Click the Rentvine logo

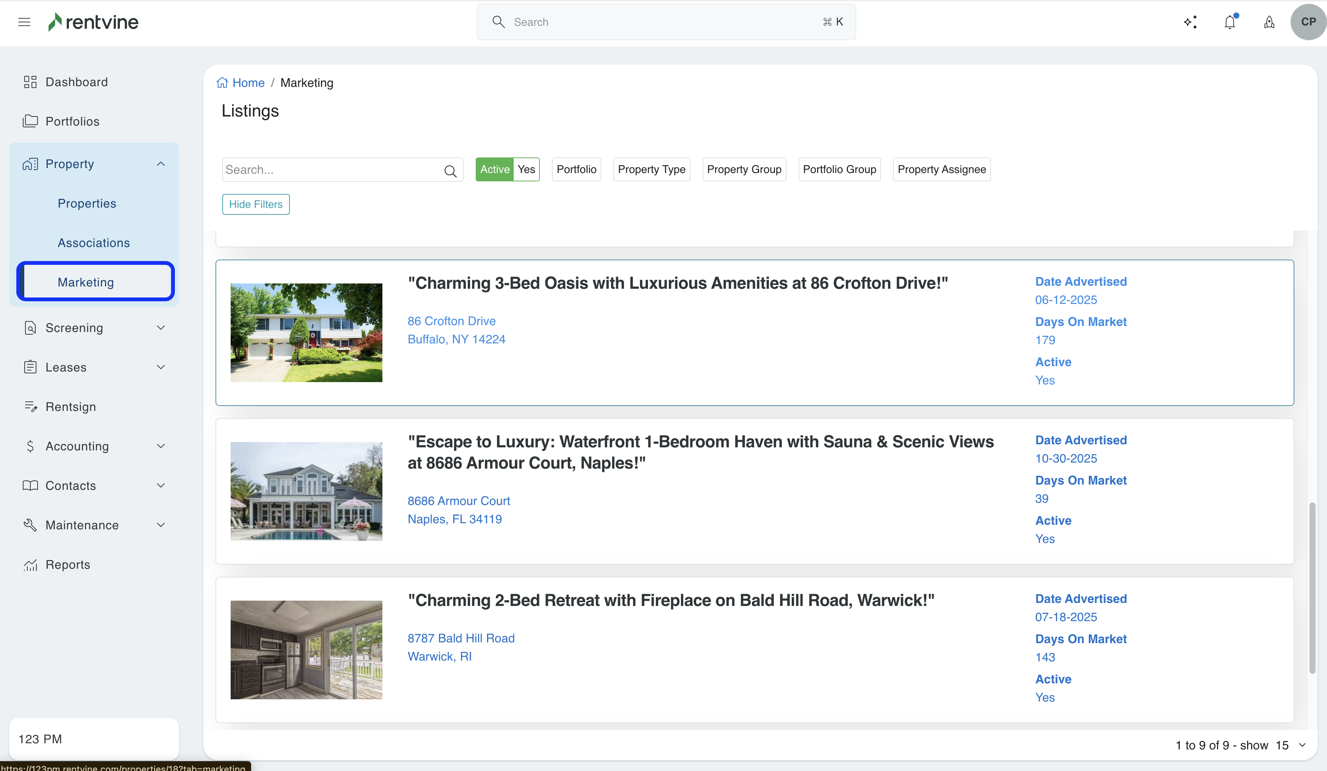tap(93, 22)
